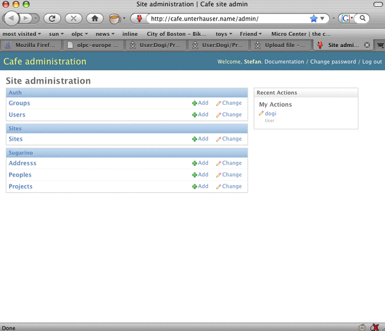Open the address bar history dropdown arrow
This screenshot has width=385, height=331.
[324, 19]
